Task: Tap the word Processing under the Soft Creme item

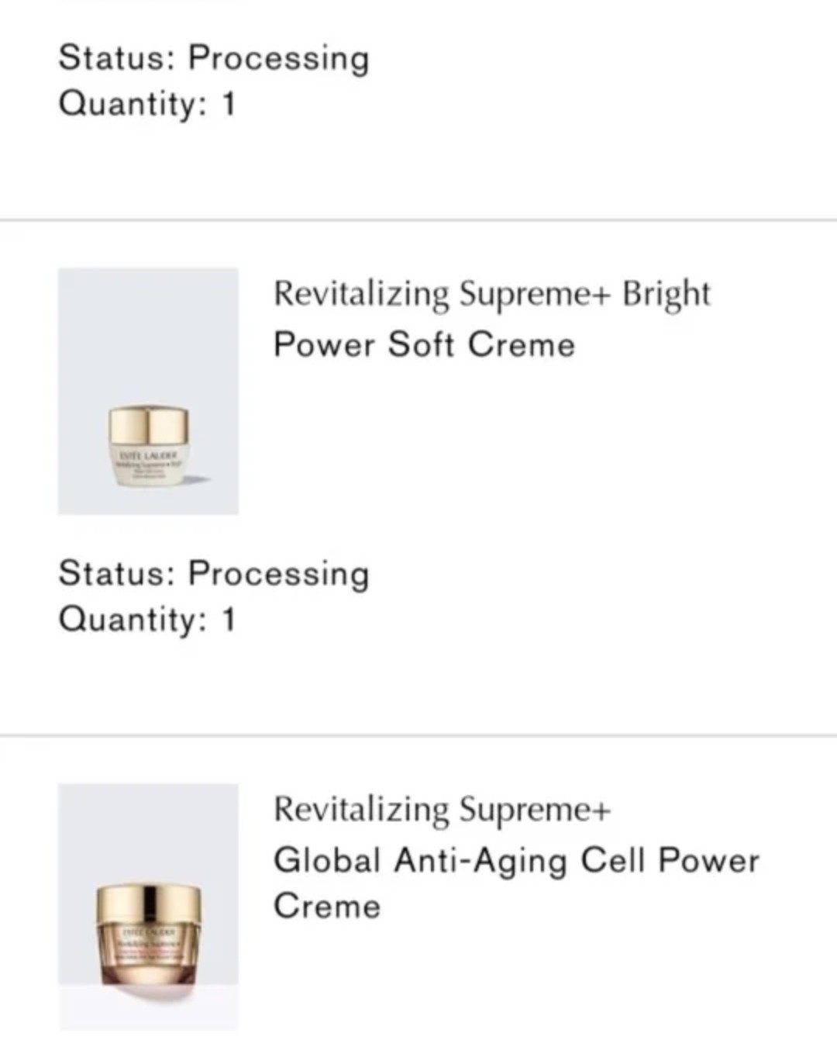Action: 279,574
